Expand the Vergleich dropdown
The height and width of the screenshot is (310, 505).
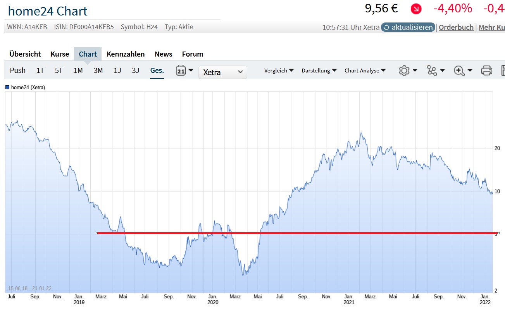pos(279,71)
